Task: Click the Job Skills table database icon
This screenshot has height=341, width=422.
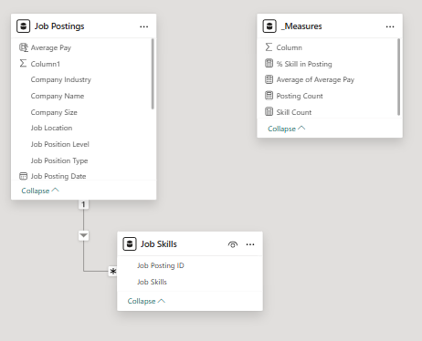Action: [130, 244]
